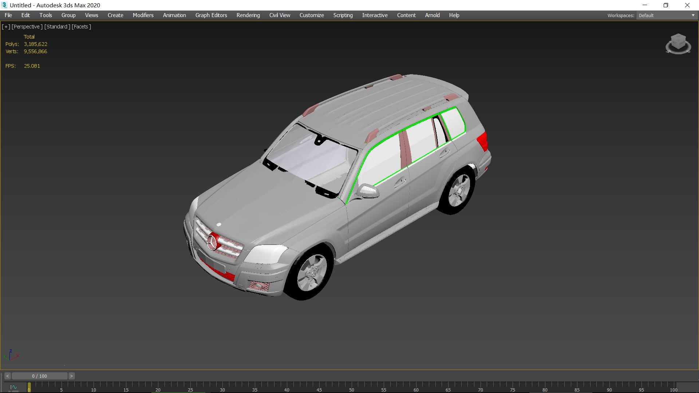This screenshot has height=393, width=699.
Task: Open the Content menu
Action: click(406, 15)
